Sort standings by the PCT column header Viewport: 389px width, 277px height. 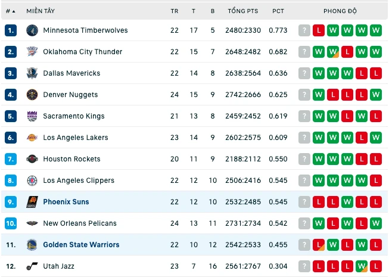[x=278, y=11]
